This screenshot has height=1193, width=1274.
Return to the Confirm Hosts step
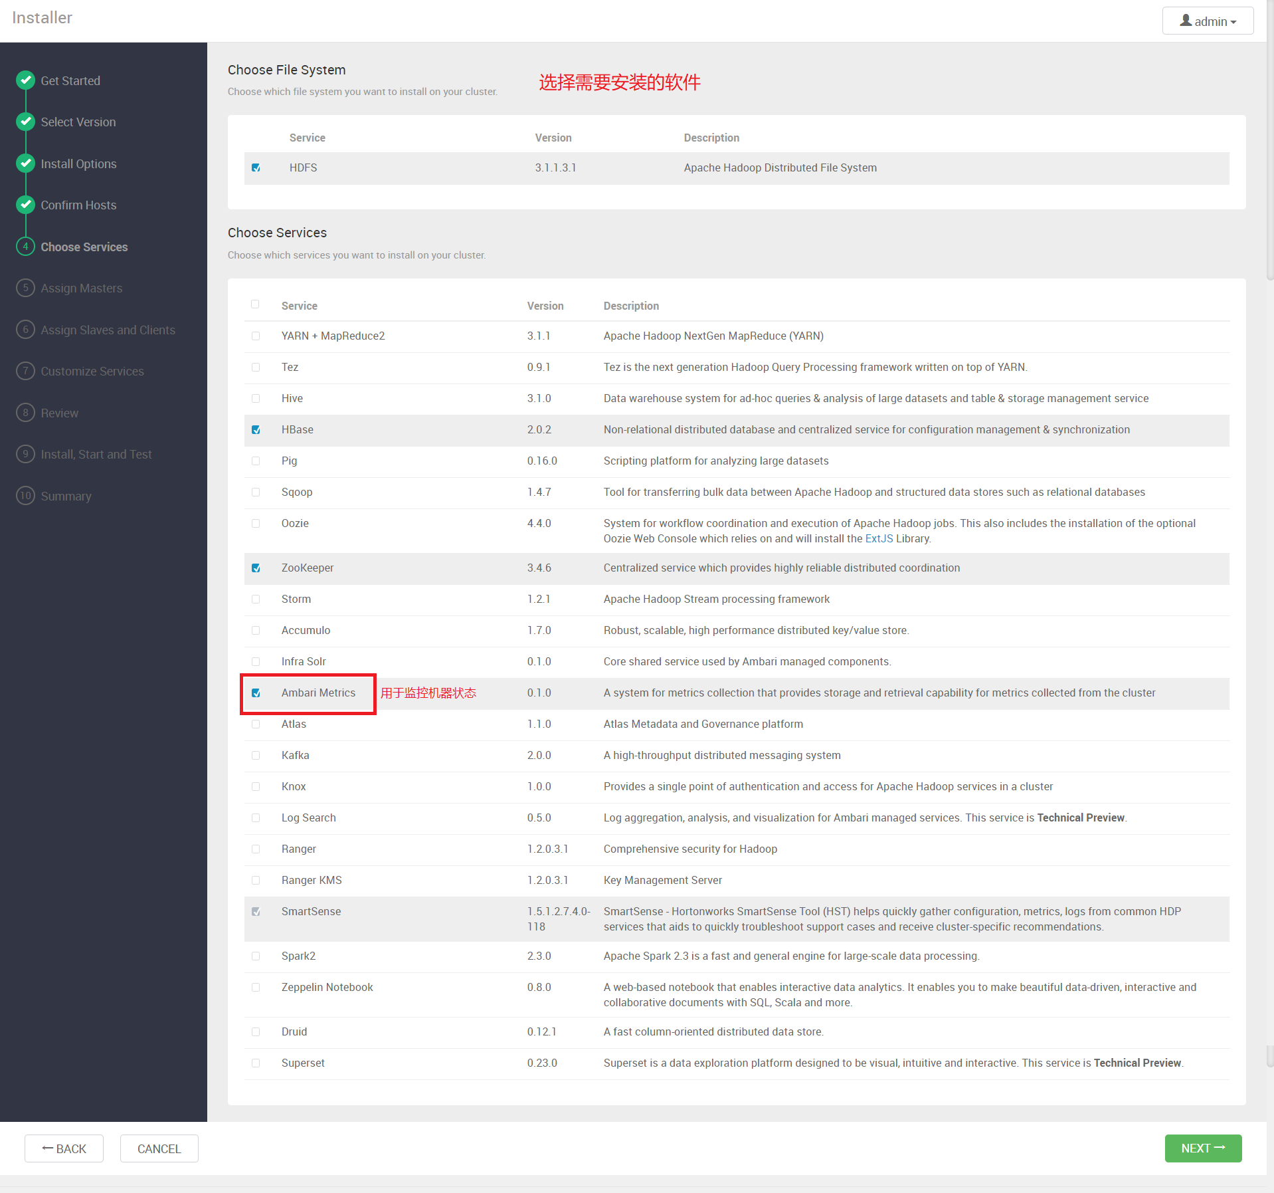tap(78, 205)
